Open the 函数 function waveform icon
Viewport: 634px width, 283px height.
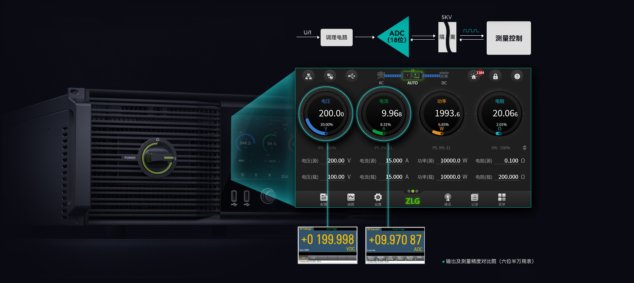[351, 199]
